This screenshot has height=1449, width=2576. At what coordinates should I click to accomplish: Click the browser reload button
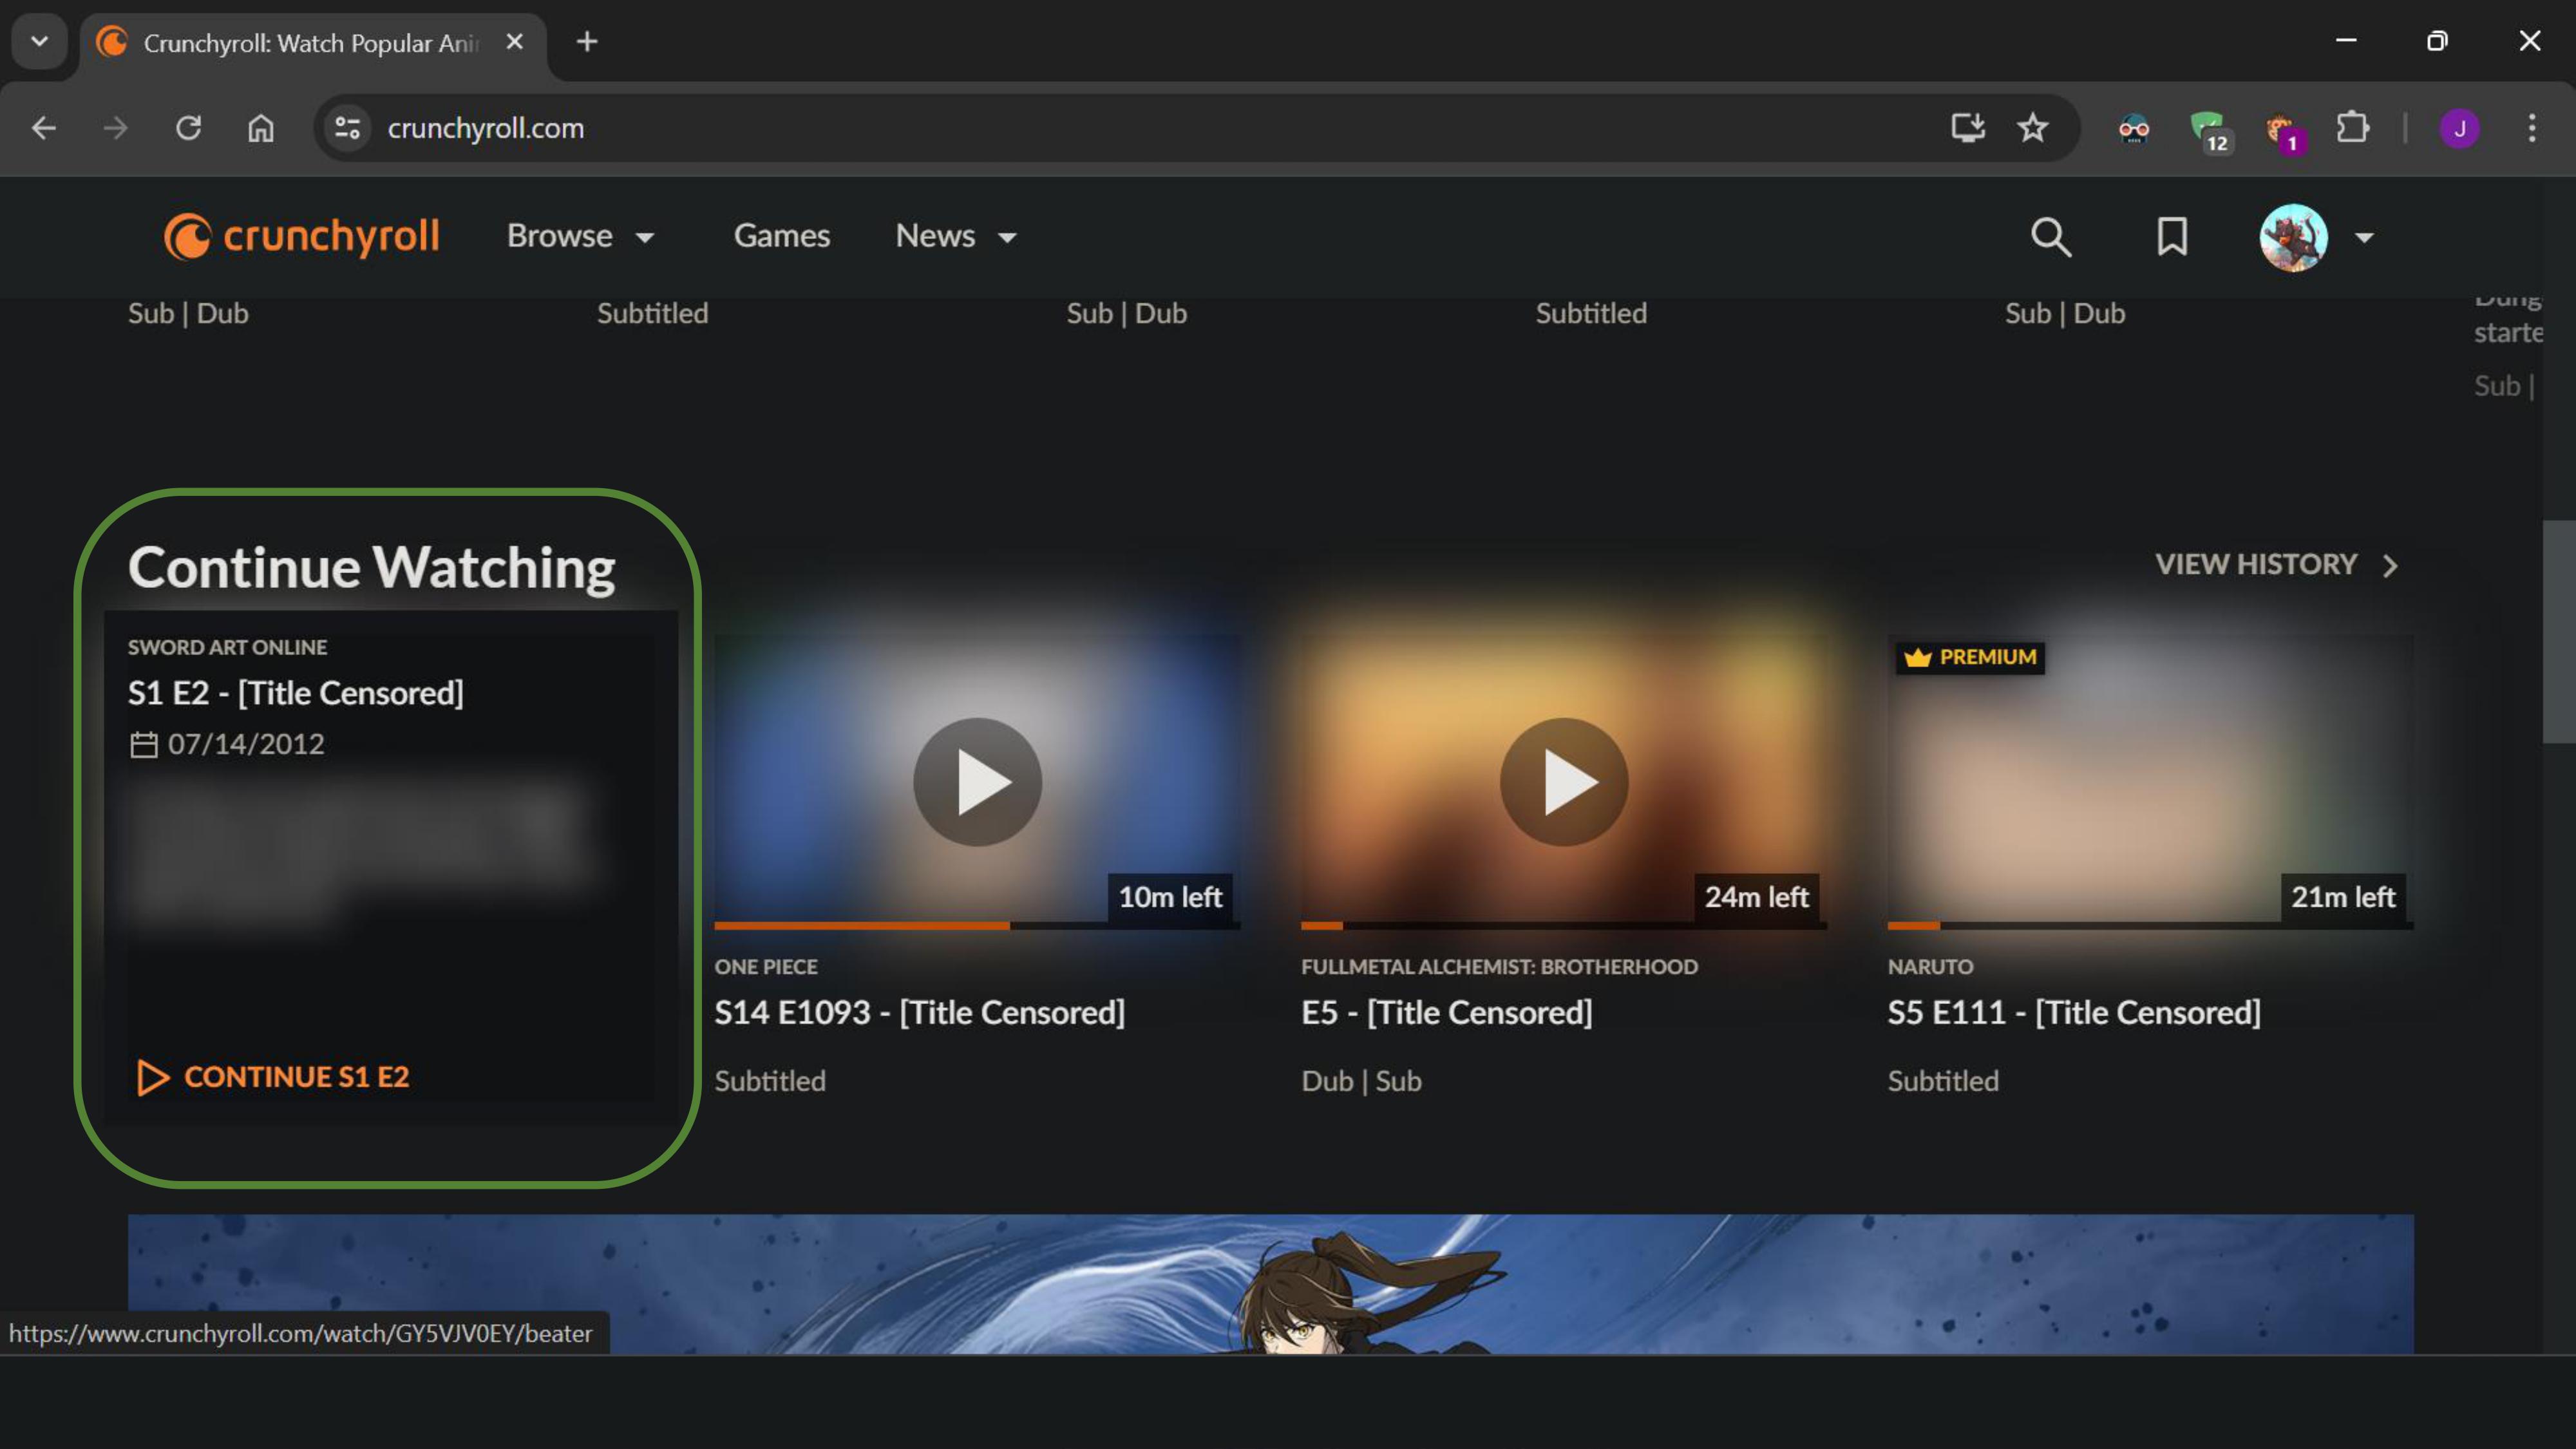pos(189,128)
